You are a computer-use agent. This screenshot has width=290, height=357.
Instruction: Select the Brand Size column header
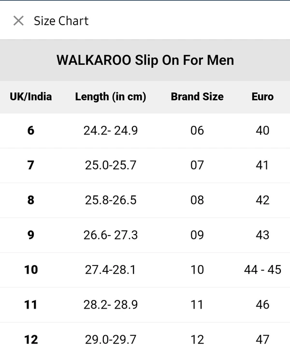[197, 96]
